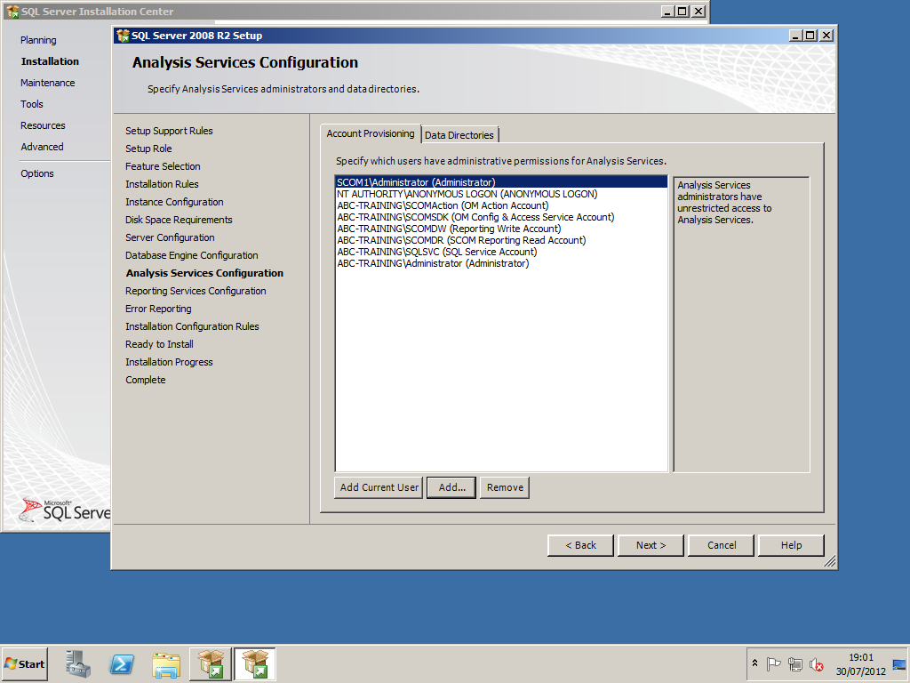Click Server Configuration step
This screenshot has height=683, width=910.
click(170, 237)
